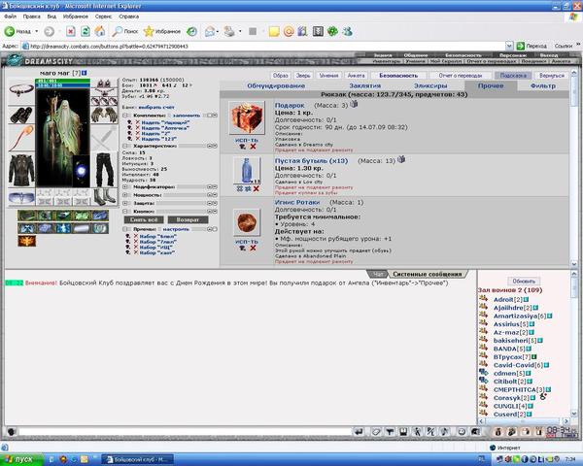Click the Снять всё button
The image size is (583, 466).
click(144, 220)
